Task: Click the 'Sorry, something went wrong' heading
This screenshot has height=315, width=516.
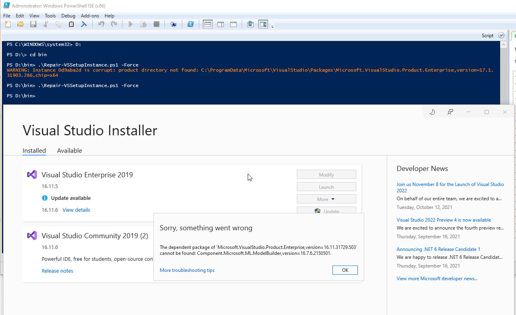Action: tap(206, 228)
